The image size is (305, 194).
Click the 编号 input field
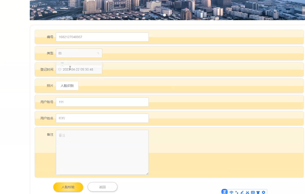point(102,37)
